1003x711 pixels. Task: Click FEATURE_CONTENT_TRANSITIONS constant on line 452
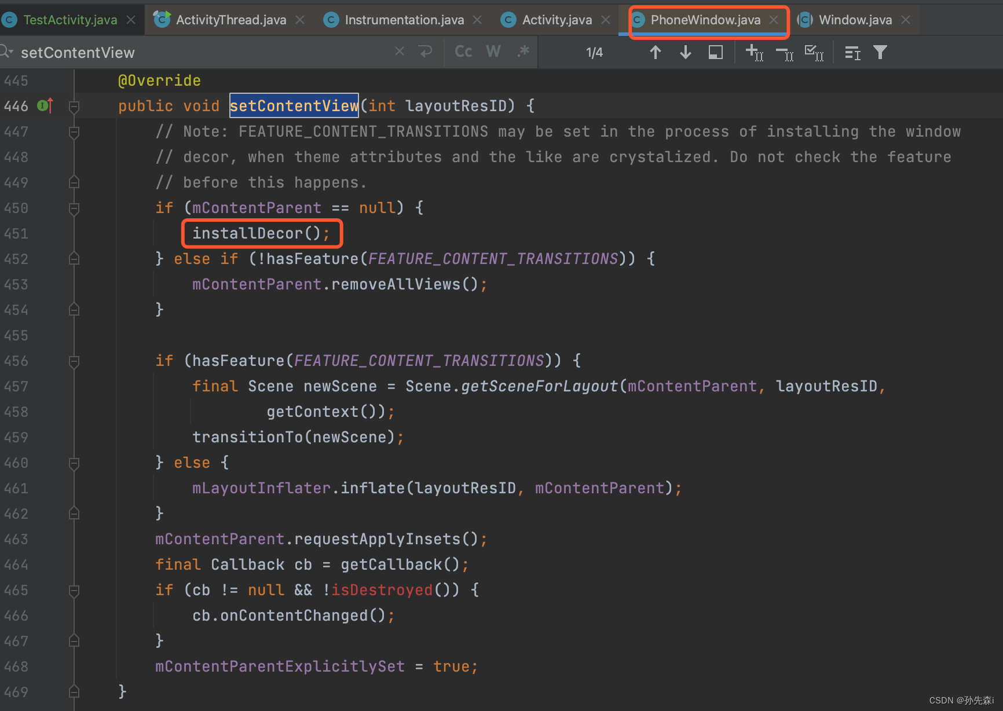pyautogui.click(x=493, y=259)
